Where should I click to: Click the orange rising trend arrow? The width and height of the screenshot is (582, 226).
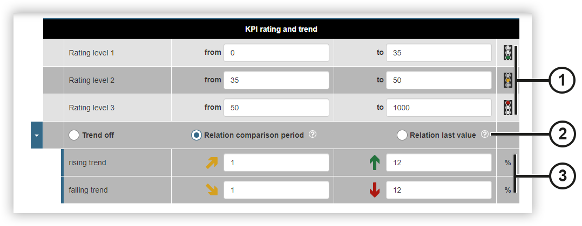click(x=212, y=163)
